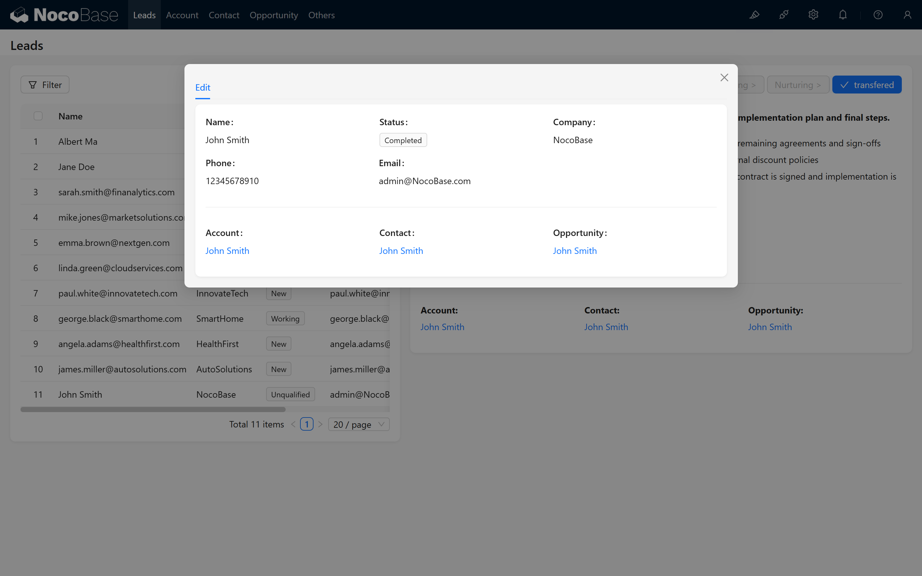Open the help question mark icon

(878, 15)
